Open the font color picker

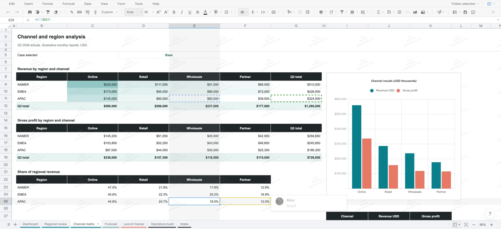tap(205, 12)
